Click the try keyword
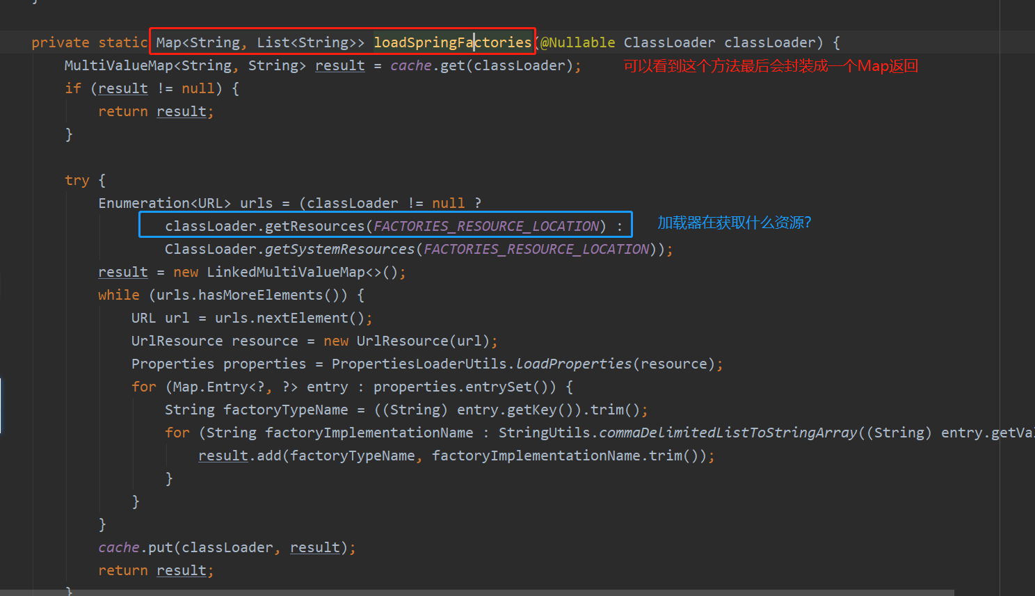 click(x=77, y=180)
